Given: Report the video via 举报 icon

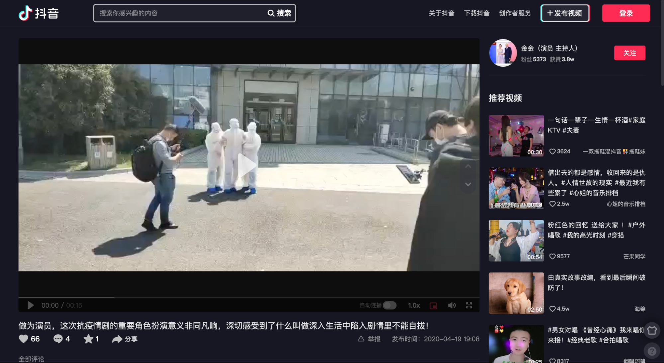Looking at the screenshot, I should point(361,339).
